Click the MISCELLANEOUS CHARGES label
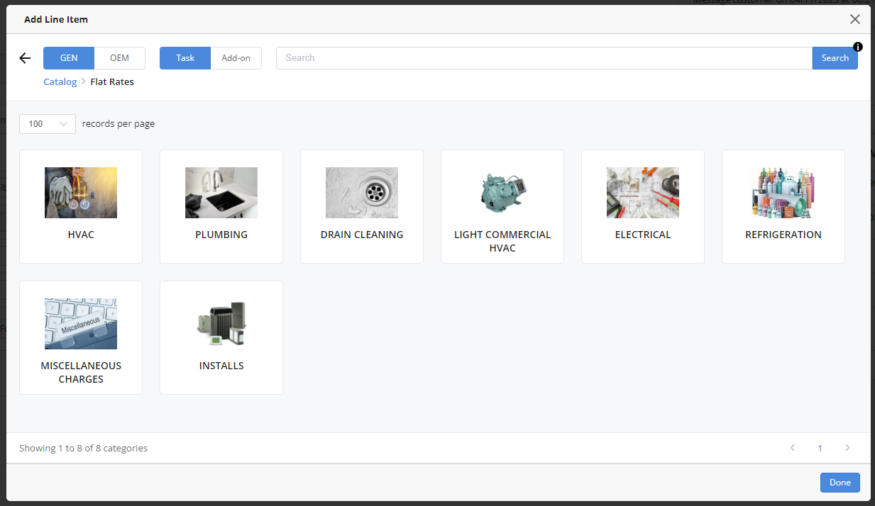 tap(81, 372)
